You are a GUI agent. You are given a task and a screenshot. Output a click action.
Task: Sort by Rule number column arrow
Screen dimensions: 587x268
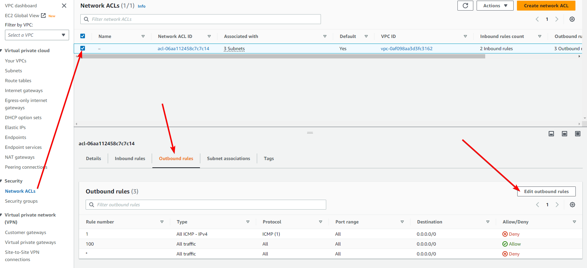(162, 222)
